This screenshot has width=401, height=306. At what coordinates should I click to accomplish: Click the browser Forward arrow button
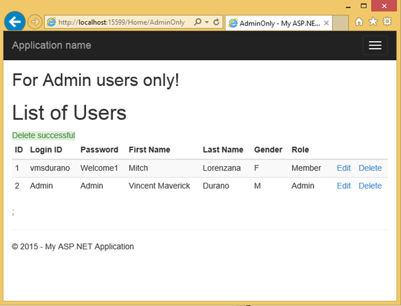35,22
